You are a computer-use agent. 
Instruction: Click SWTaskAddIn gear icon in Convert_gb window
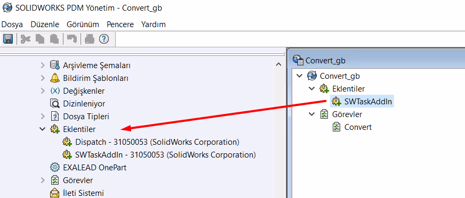tap(336, 102)
